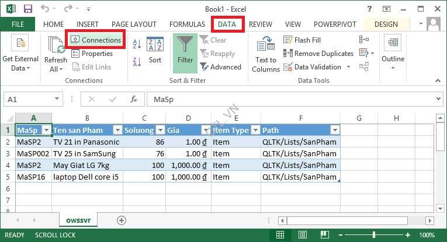Launch Text to Columns wizard
Screen dimensions: 447x242
(266, 54)
